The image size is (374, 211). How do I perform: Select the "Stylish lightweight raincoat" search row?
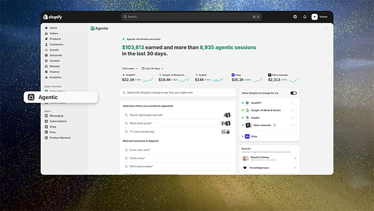click(x=177, y=115)
